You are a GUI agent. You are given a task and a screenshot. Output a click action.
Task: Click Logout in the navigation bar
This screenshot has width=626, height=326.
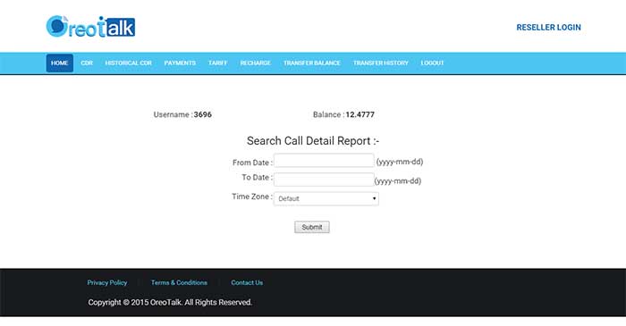(432, 63)
